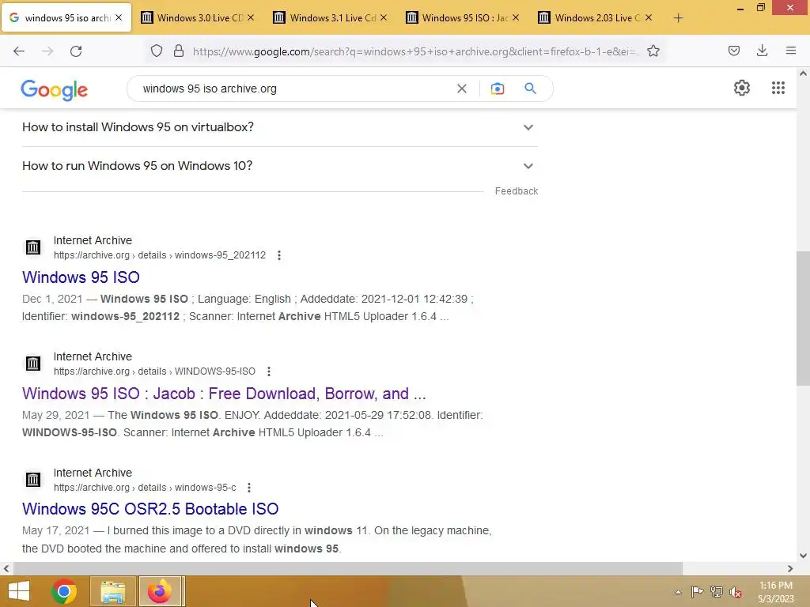Open the 'Windows 95 ISO' result link

pyautogui.click(x=81, y=277)
